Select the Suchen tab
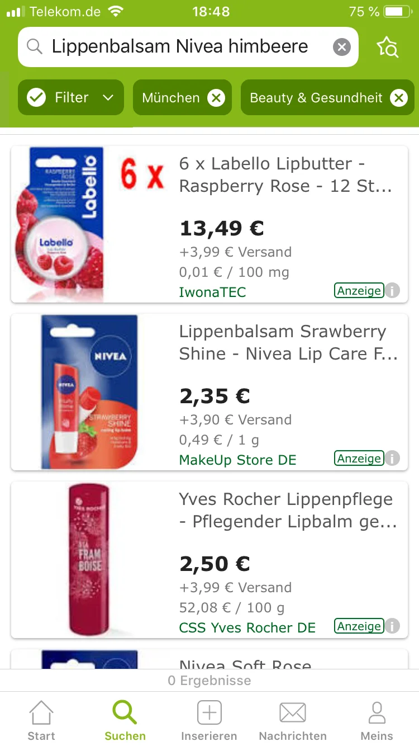The height and width of the screenshot is (746, 419). point(125,720)
